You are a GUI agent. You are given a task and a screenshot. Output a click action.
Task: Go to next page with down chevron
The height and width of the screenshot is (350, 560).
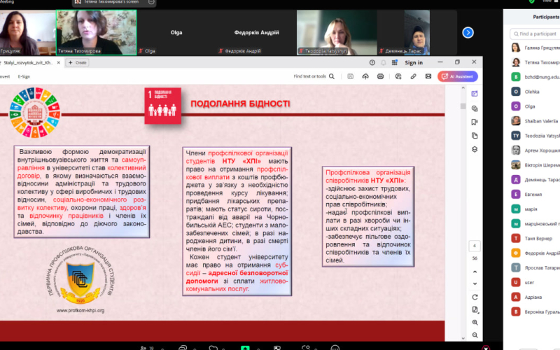(x=475, y=283)
